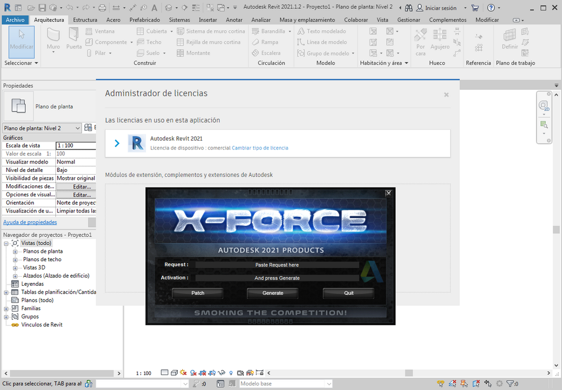The height and width of the screenshot is (390, 562).
Task: Switch to the Vista ribbon tab
Action: tap(382, 20)
